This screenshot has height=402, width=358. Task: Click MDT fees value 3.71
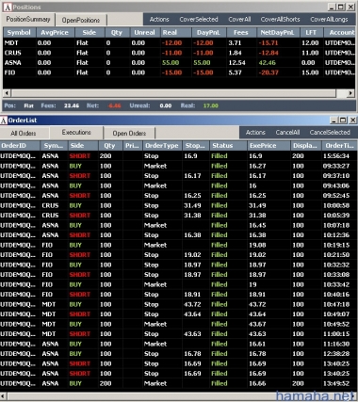pos(235,43)
